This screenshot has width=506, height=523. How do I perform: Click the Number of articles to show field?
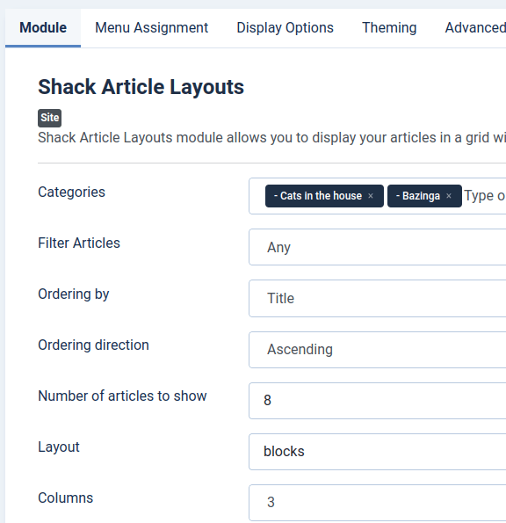(x=378, y=401)
